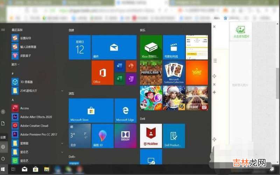
Task: Launch the Office tile
Action: 103,73
